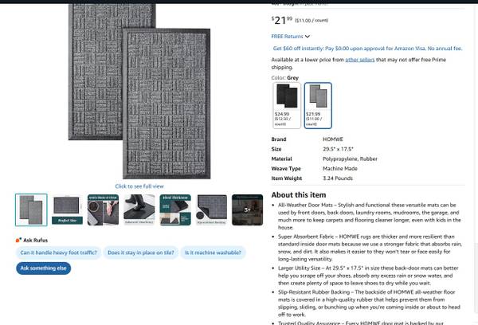Click the Get $60 off Amazon Visa offer
This screenshot has width=478, height=325.
[x=367, y=49]
